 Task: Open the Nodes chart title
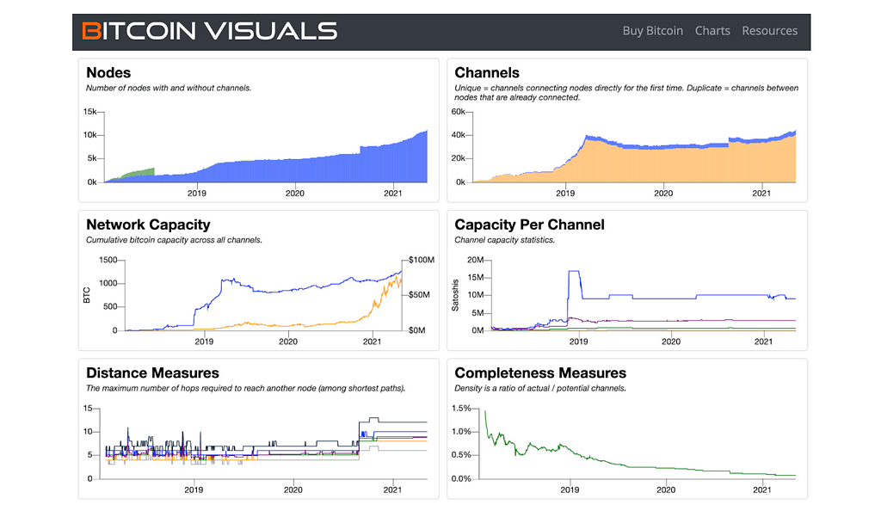[x=108, y=73]
